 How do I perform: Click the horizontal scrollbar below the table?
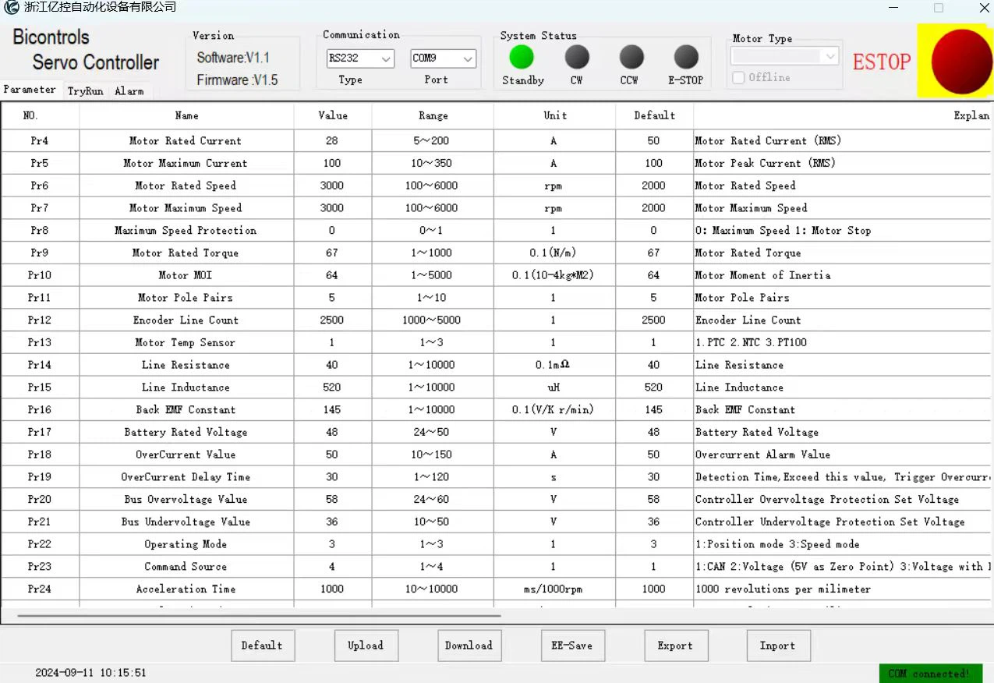coord(259,616)
